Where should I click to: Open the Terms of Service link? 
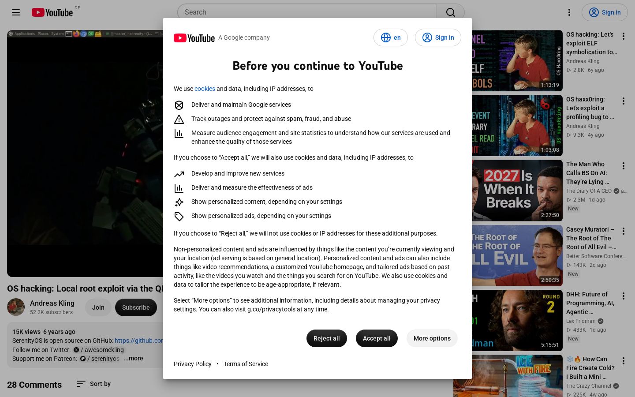[x=246, y=364]
